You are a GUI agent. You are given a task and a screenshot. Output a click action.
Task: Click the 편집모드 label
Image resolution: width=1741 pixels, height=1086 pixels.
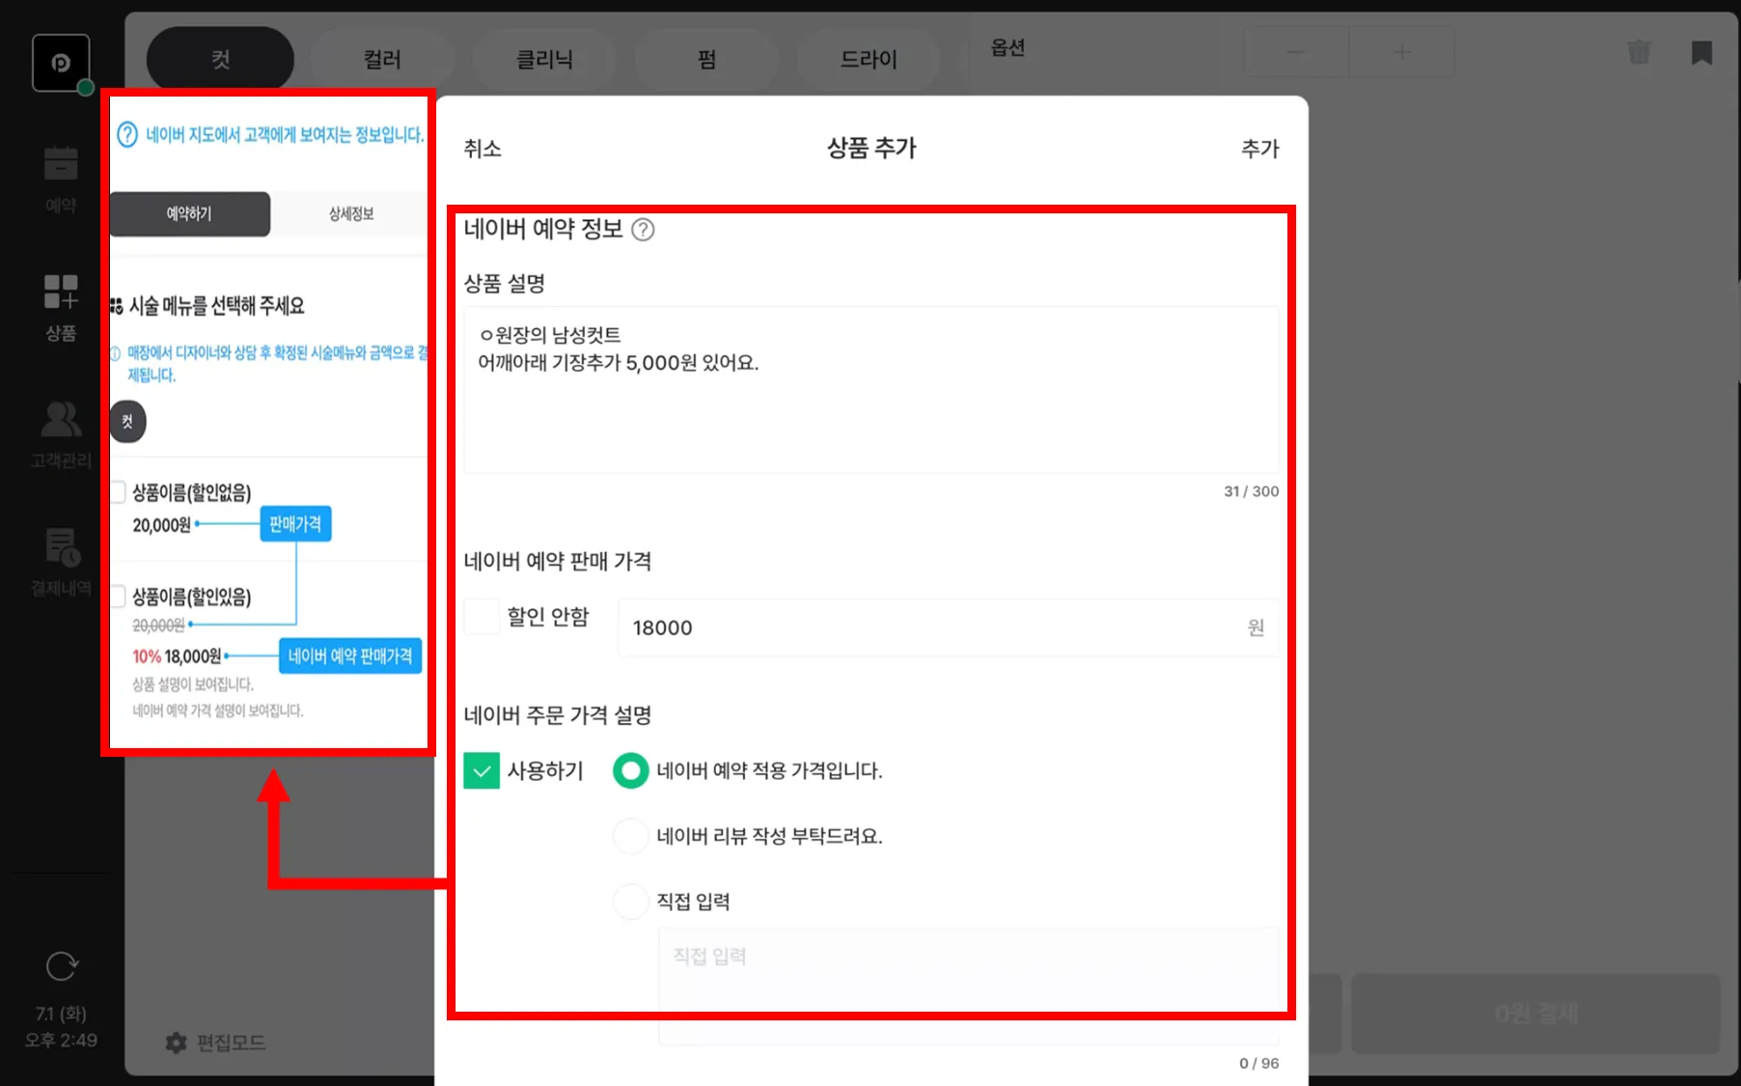coord(231,1043)
